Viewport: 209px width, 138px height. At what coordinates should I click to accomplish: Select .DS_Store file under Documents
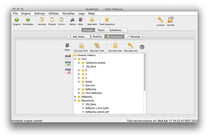pyautogui.click(x=89, y=104)
